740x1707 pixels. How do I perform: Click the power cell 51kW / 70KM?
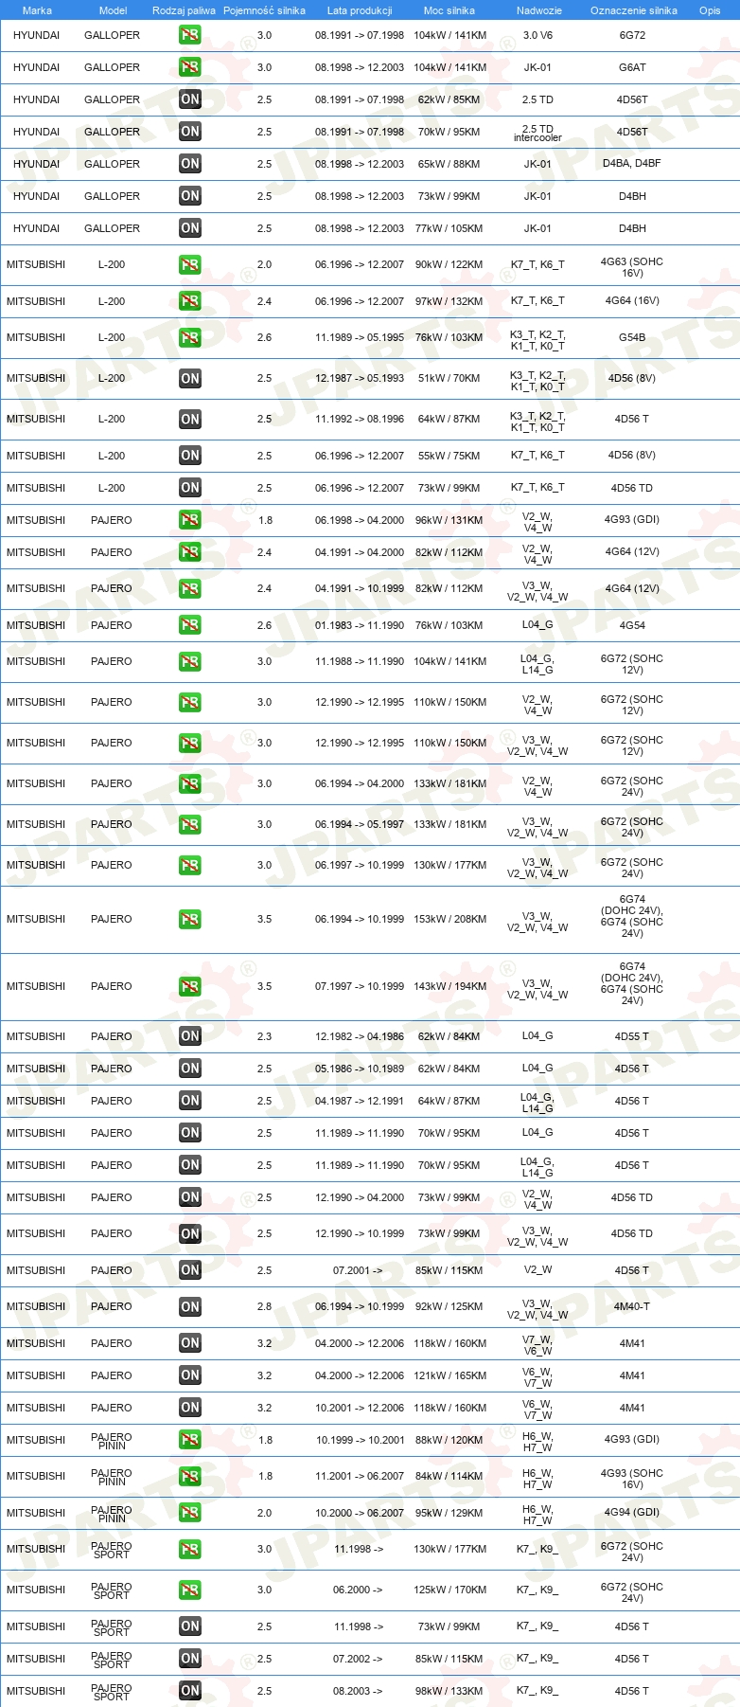tap(449, 378)
